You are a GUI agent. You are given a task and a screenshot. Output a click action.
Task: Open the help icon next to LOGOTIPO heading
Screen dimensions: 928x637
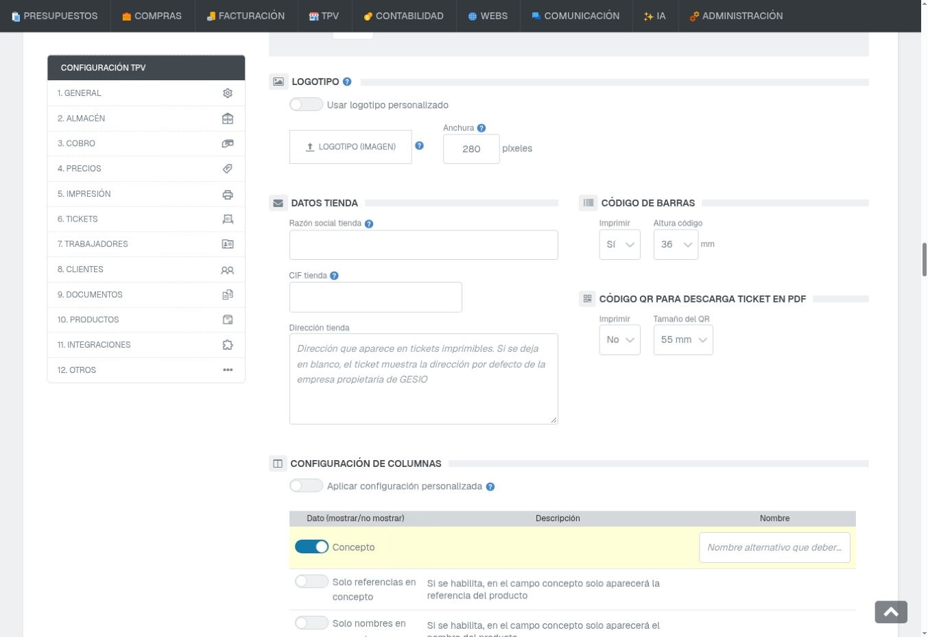coord(347,82)
